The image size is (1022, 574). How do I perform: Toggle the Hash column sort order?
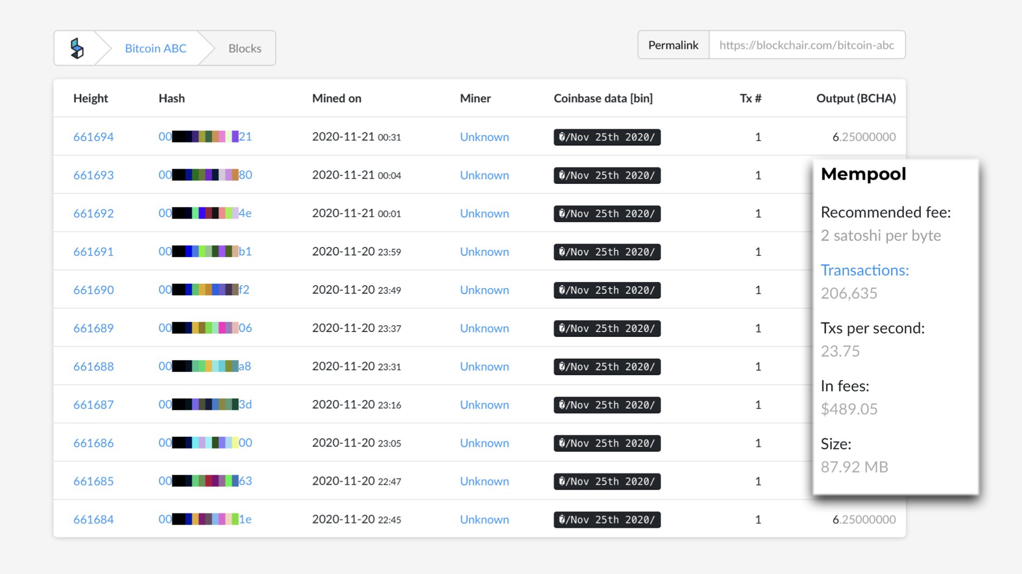(170, 98)
